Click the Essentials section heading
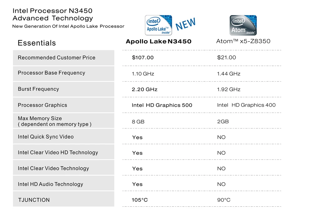312x221 pixels. point(37,43)
